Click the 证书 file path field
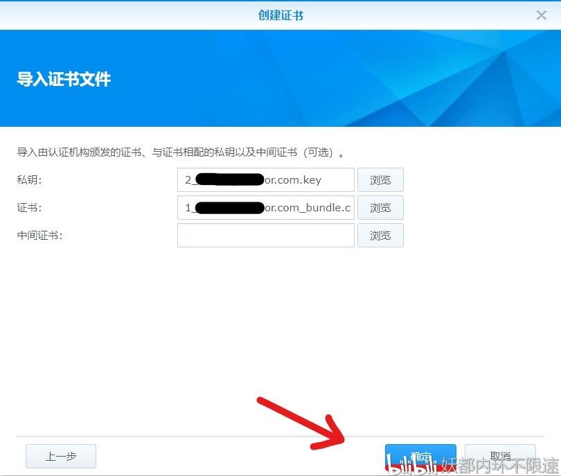The image size is (561, 476). click(x=266, y=207)
